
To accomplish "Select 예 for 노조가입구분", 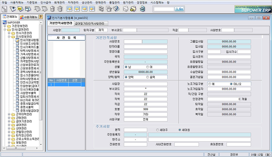I will [x=210, y=84].
